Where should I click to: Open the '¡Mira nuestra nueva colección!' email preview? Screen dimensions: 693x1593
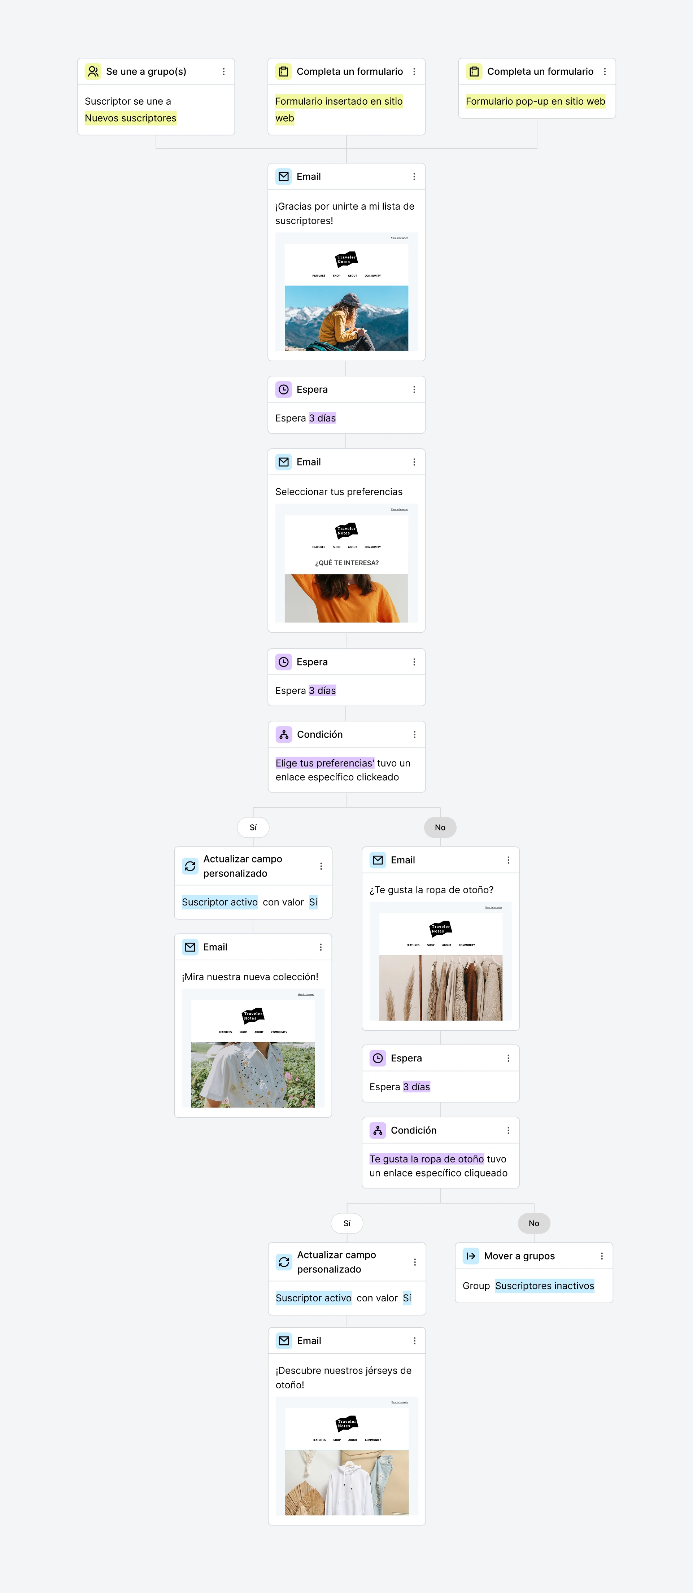pyautogui.click(x=253, y=1048)
